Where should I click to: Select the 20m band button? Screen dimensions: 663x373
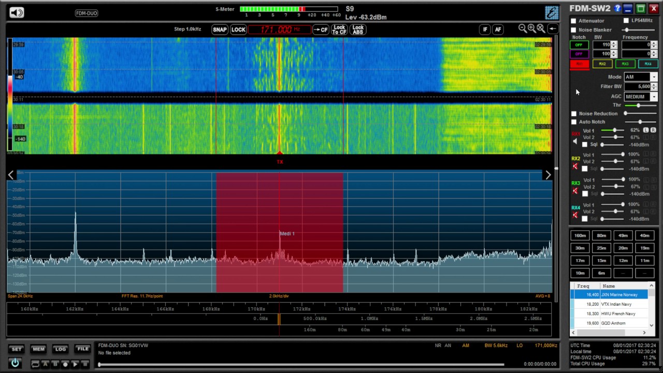(623, 248)
